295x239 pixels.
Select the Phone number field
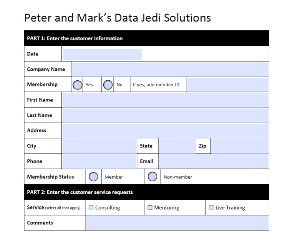pos(99,161)
